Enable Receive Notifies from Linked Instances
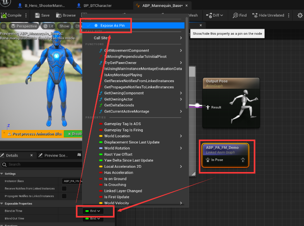The height and width of the screenshot is (226, 304). click(64, 189)
